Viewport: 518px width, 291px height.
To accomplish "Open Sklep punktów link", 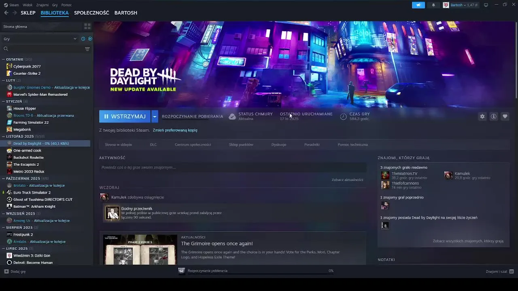I will coord(241,145).
